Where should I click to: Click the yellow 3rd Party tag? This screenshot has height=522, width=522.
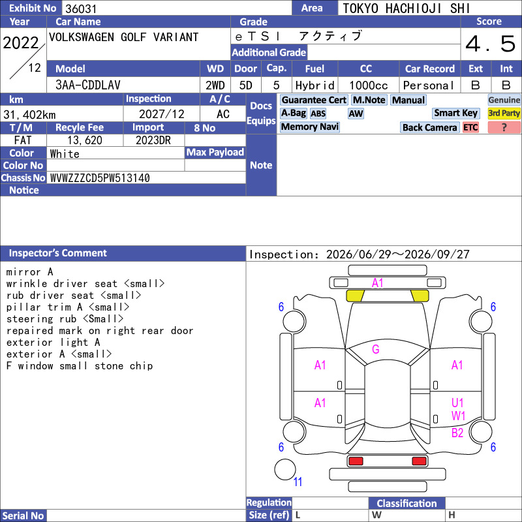(x=504, y=114)
